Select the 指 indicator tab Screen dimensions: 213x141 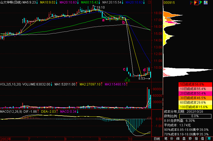(x=196, y=139)
